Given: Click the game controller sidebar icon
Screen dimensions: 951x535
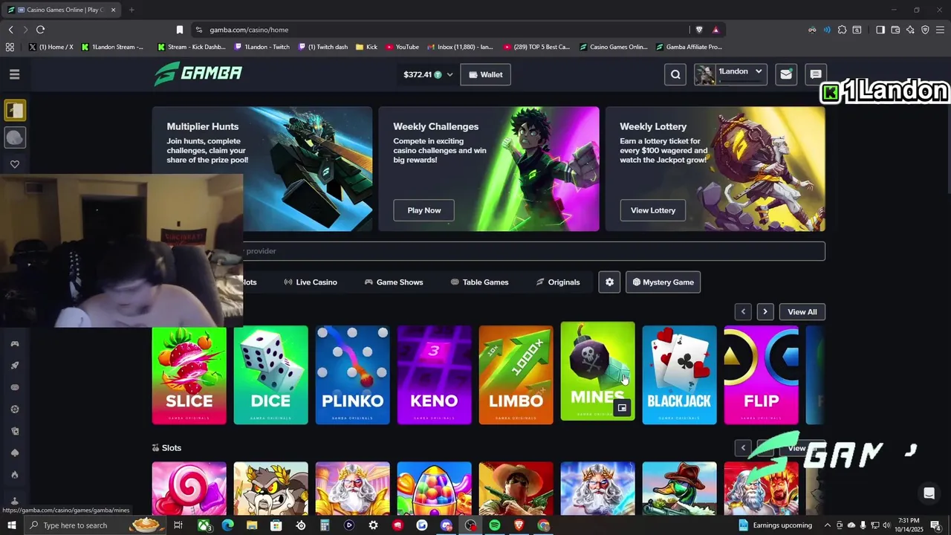Looking at the screenshot, I should coord(15,344).
